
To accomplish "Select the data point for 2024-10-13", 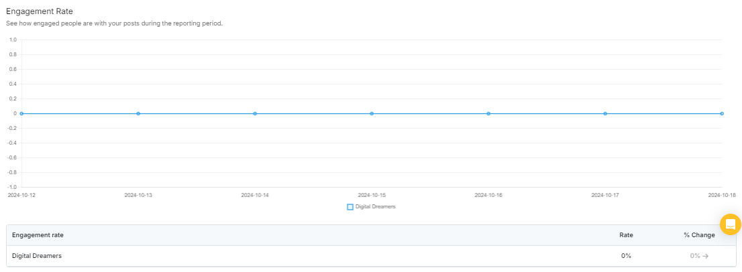I will click(138, 114).
